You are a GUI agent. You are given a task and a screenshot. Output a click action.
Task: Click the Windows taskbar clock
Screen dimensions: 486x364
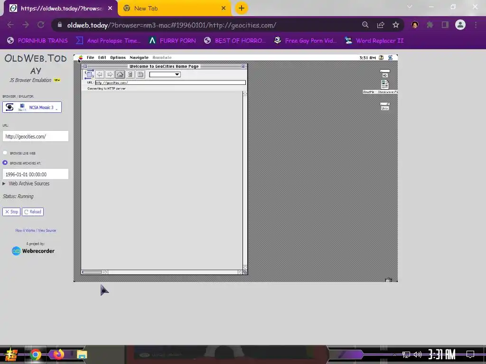[442, 355]
